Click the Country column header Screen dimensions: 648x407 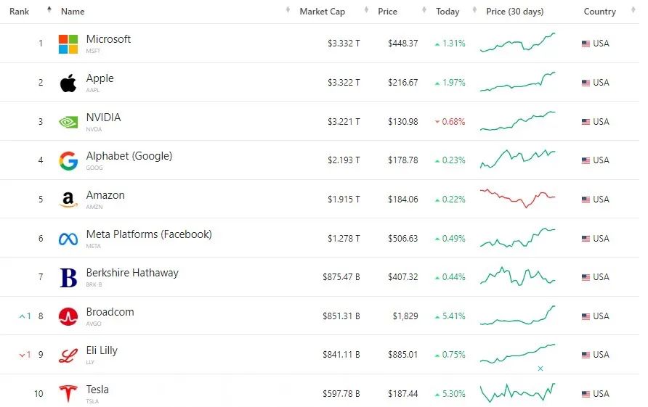click(599, 12)
